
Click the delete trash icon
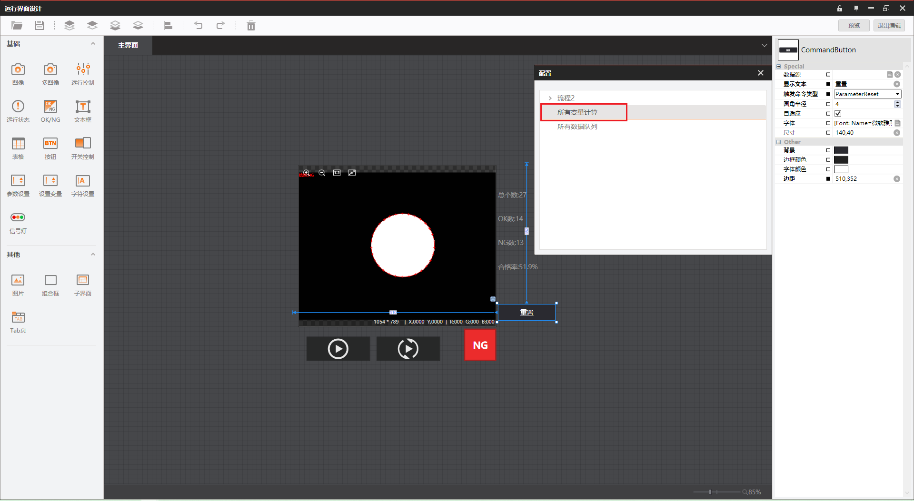pos(251,26)
